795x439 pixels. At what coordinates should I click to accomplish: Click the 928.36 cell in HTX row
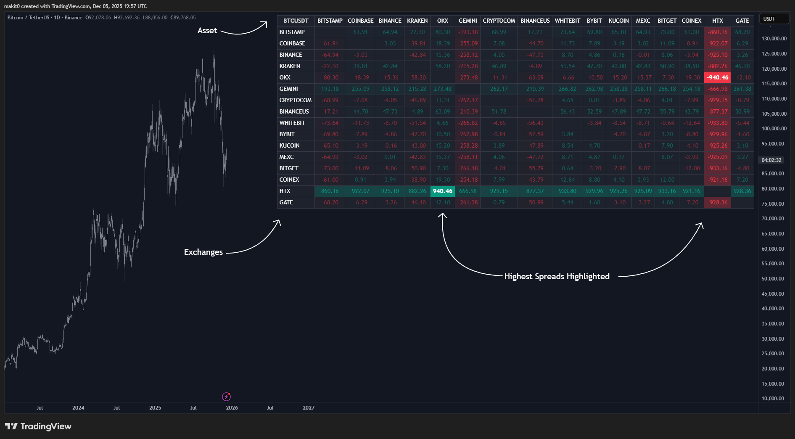tap(742, 191)
